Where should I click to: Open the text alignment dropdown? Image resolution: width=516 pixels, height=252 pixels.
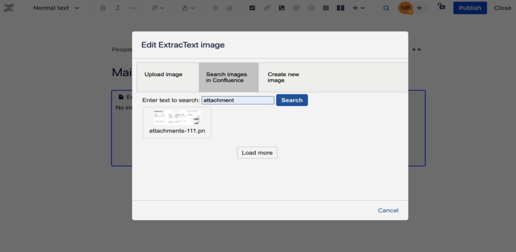point(158,8)
